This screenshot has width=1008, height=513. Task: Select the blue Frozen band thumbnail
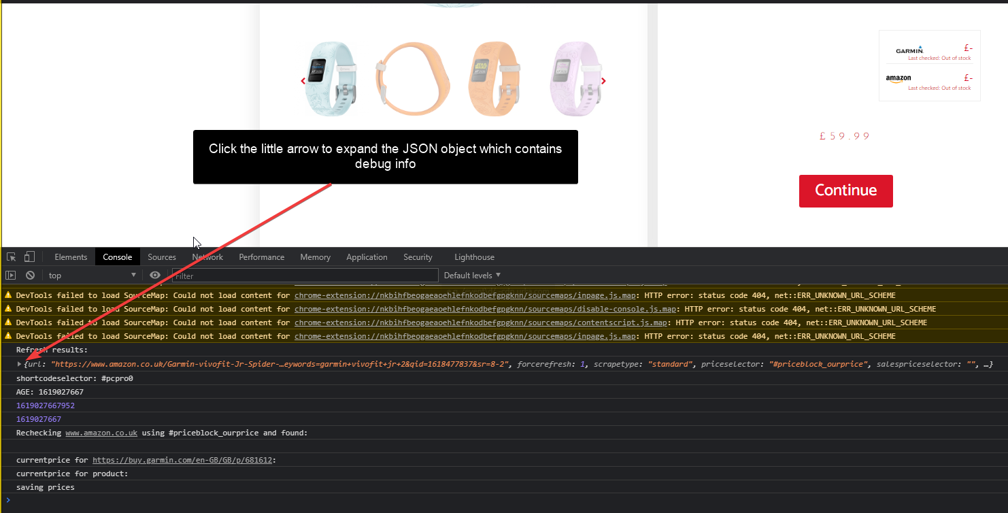[x=332, y=78]
